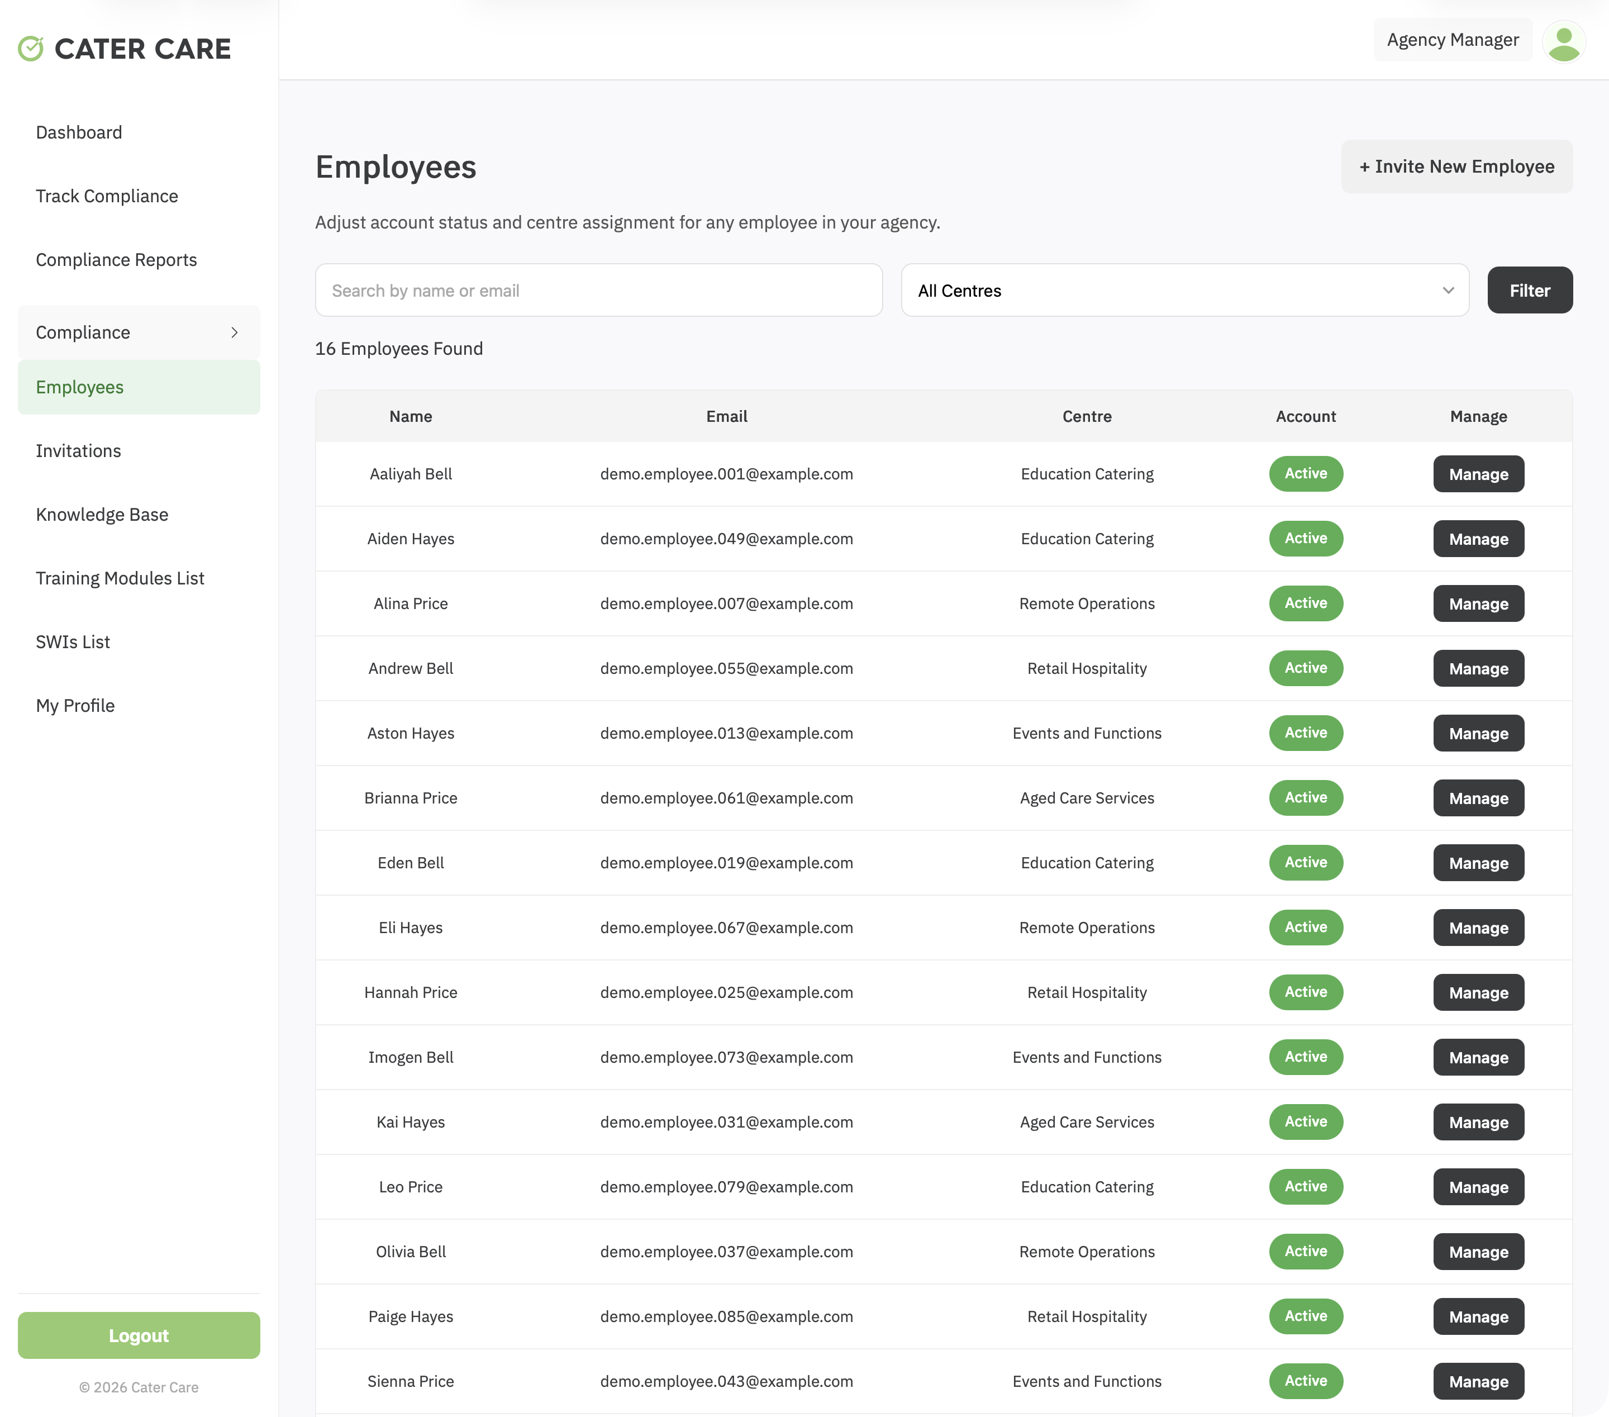
Task: Click the Account column header
Action: point(1306,416)
